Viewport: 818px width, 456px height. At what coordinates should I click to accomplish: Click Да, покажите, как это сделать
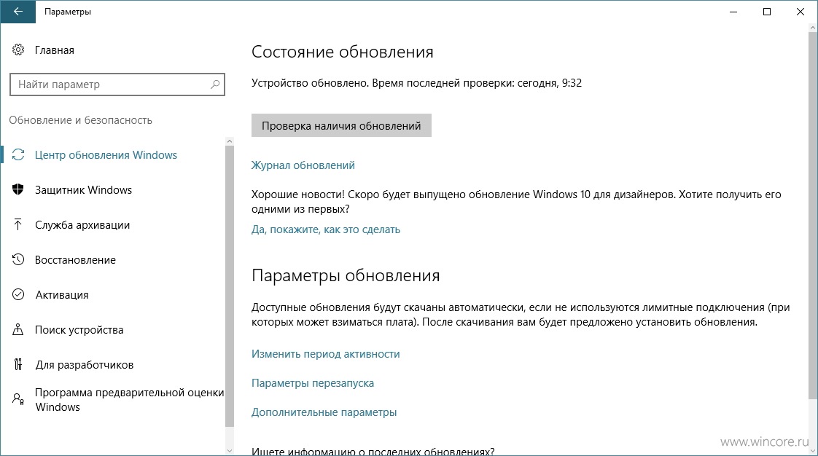tap(326, 229)
